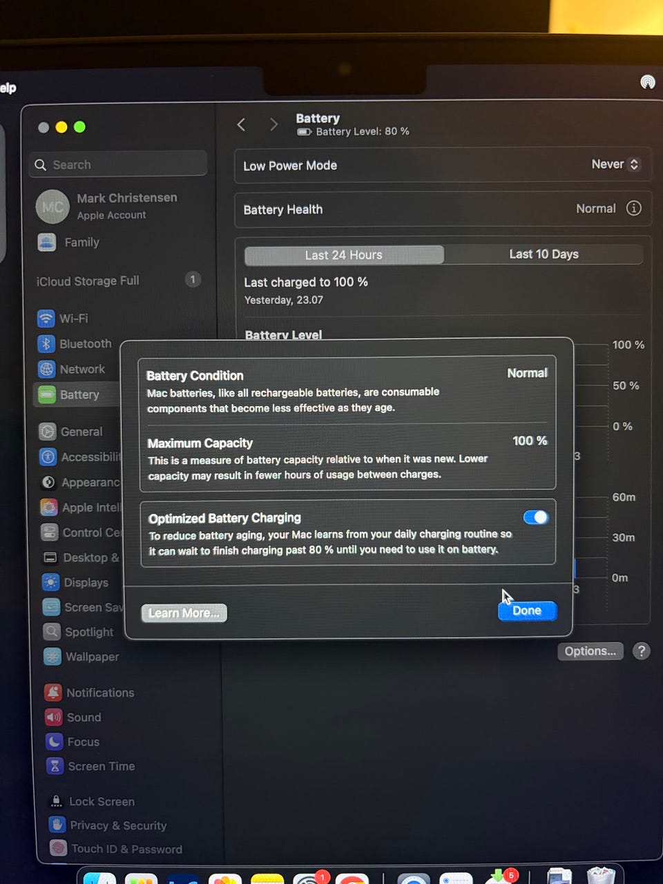Open the Appearance icon in sidebar
This screenshot has width=663, height=884.
click(48, 482)
